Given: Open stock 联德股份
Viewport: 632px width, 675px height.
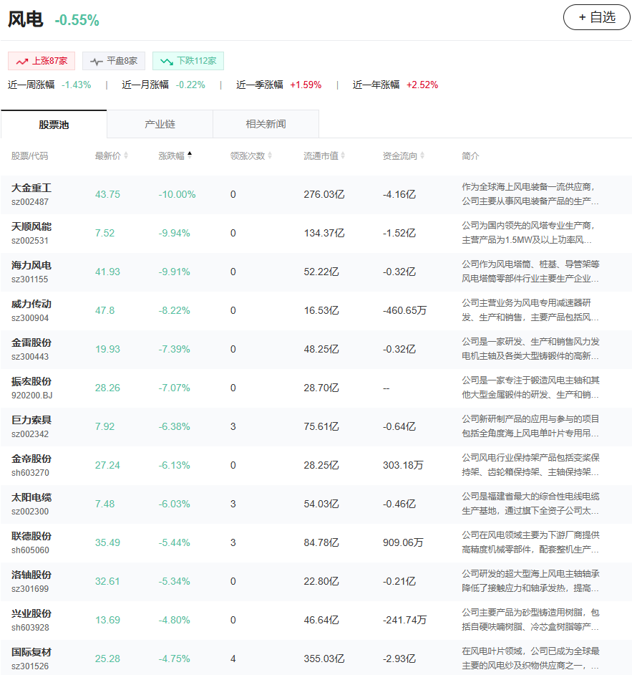Looking at the screenshot, I should [31, 537].
